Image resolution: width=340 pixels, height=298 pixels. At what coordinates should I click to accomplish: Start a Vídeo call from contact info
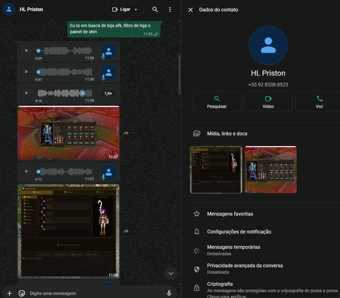pos(268,102)
